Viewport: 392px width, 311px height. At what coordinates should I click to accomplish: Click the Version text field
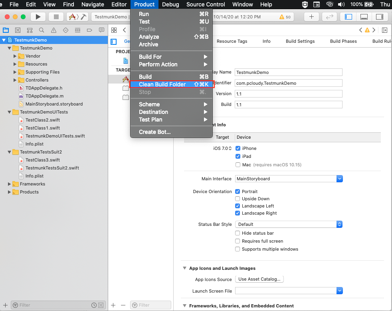(289, 94)
